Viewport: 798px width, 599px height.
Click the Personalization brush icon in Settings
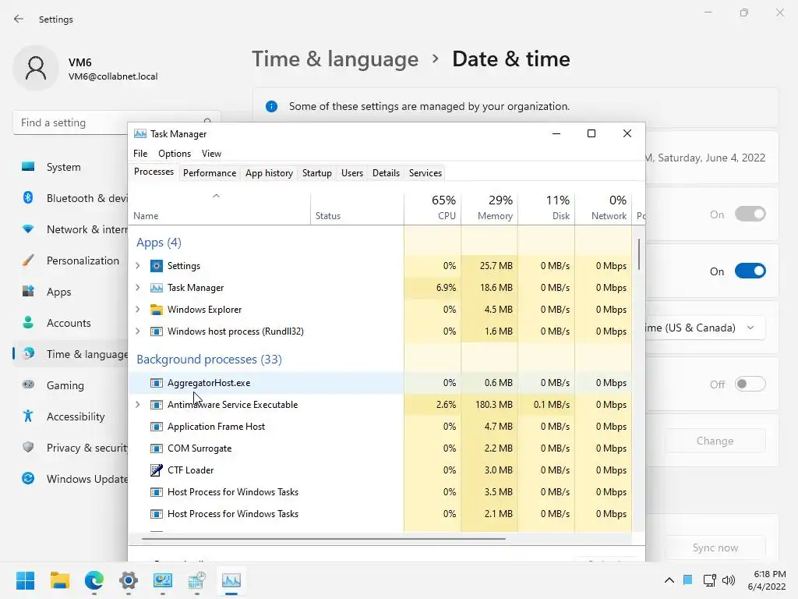(28, 261)
